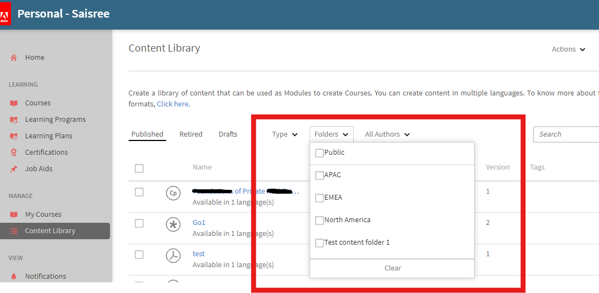
Task: Check the Public folder checkbox
Action: pos(319,153)
